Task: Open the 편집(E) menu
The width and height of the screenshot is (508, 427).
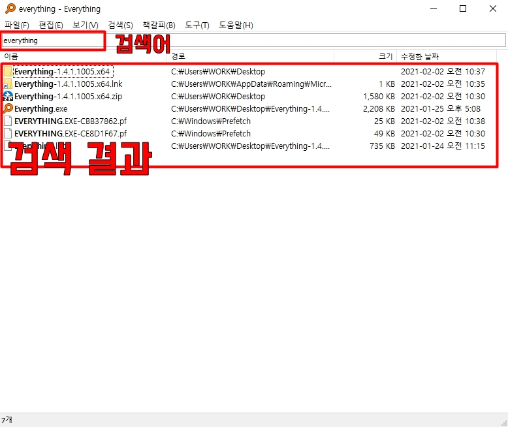Action: point(51,25)
